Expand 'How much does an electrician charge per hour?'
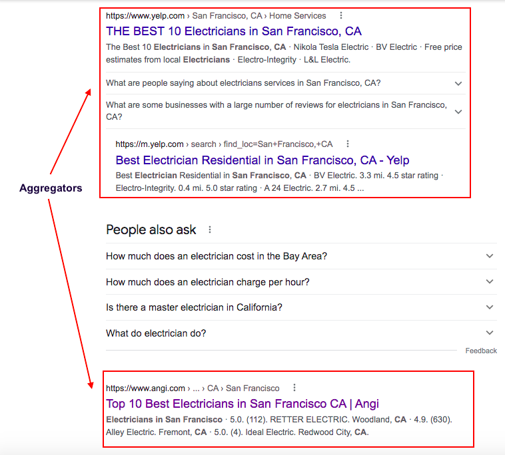 pyautogui.click(x=301, y=282)
